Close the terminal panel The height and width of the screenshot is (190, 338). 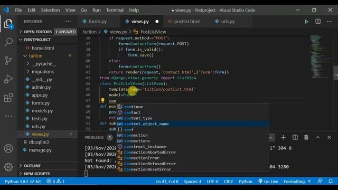click(x=329, y=137)
